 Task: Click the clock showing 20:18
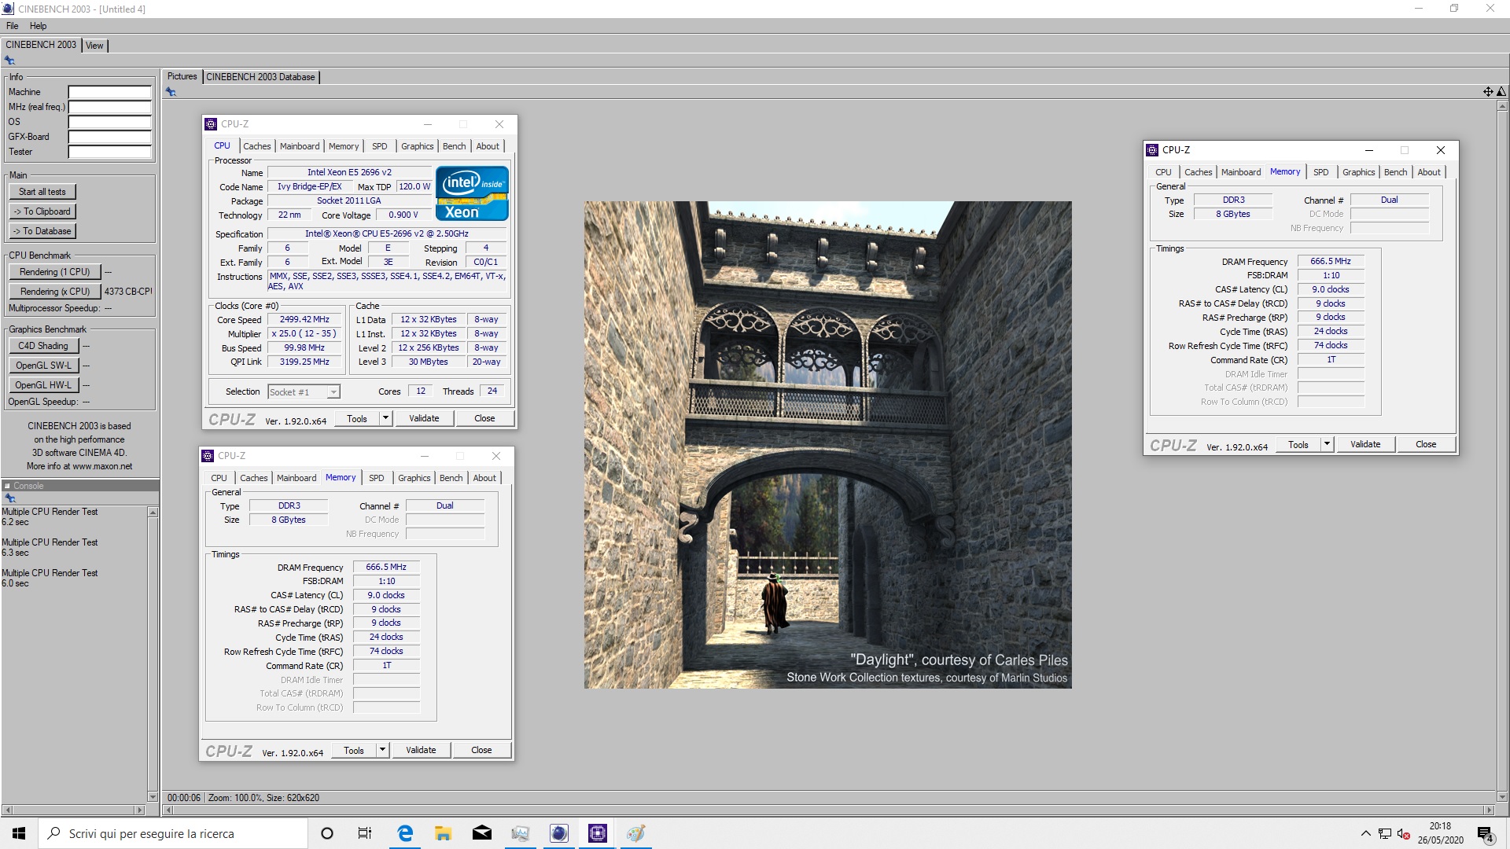(1440, 826)
